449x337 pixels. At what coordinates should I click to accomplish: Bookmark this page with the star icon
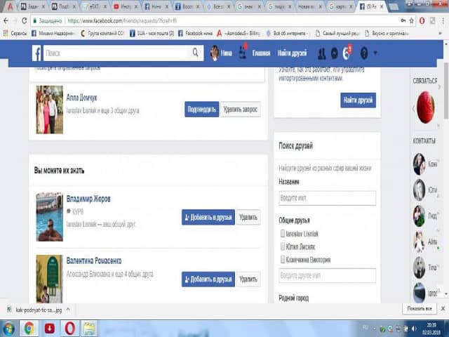[x=412, y=20]
